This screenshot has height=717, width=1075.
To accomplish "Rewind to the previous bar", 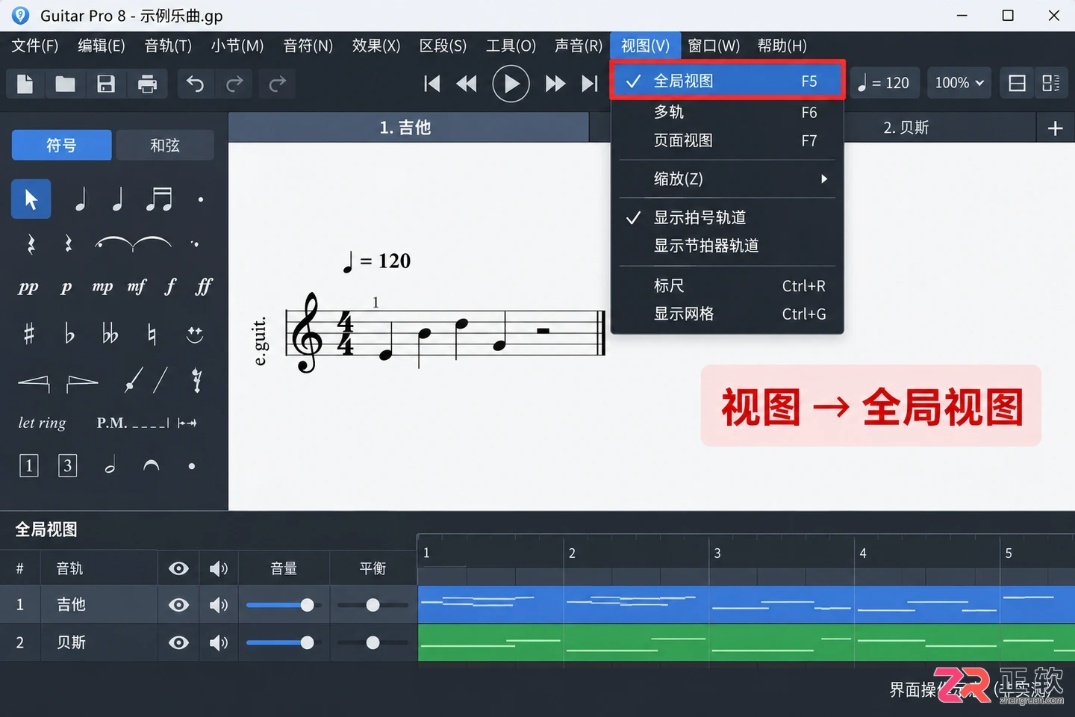I will point(467,83).
